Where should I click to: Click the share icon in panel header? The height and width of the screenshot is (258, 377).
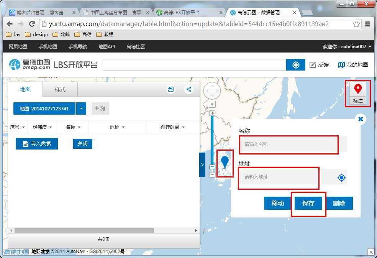point(189,89)
